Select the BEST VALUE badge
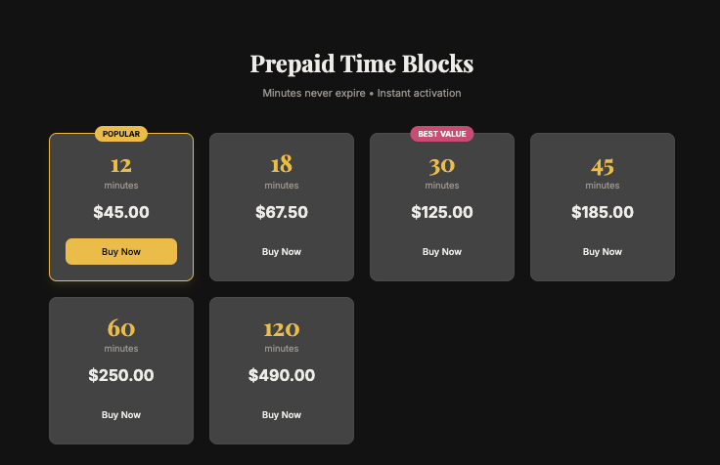Viewport: 720px width, 465px height. pos(442,134)
